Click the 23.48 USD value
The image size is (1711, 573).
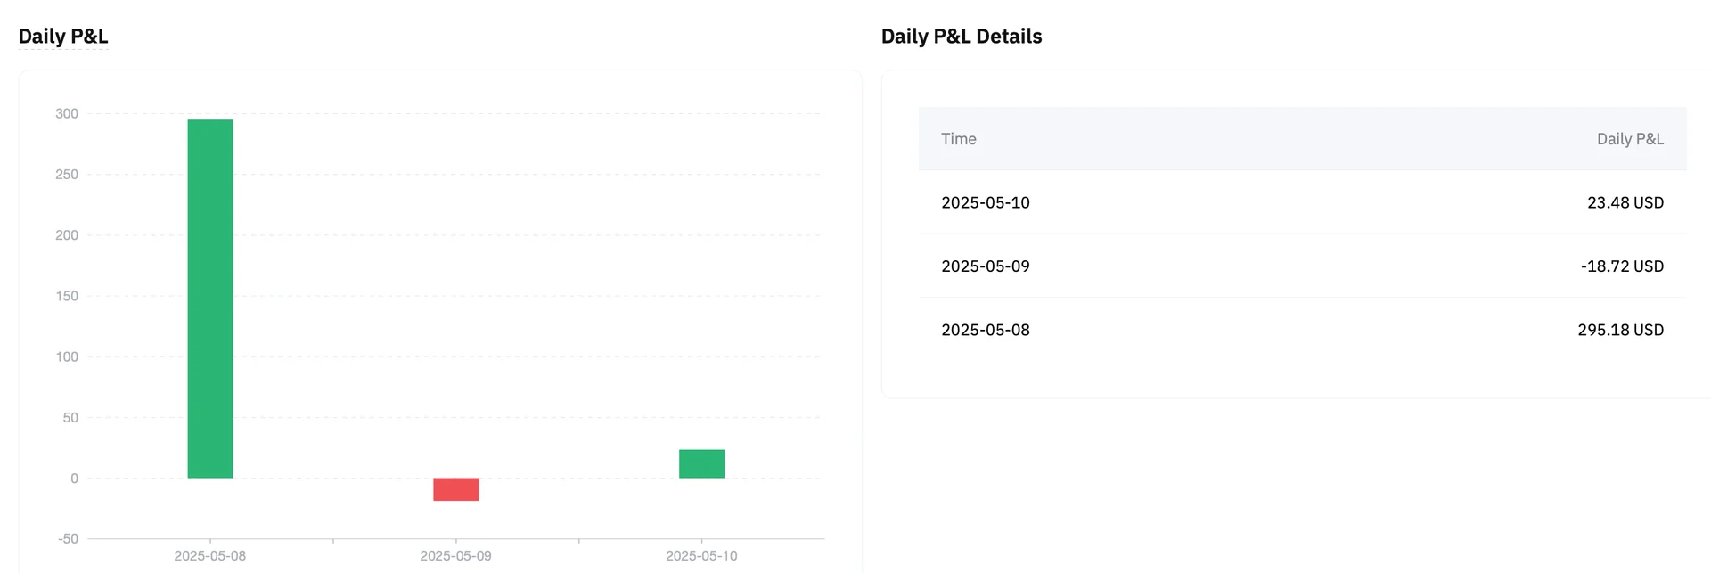point(1625,202)
